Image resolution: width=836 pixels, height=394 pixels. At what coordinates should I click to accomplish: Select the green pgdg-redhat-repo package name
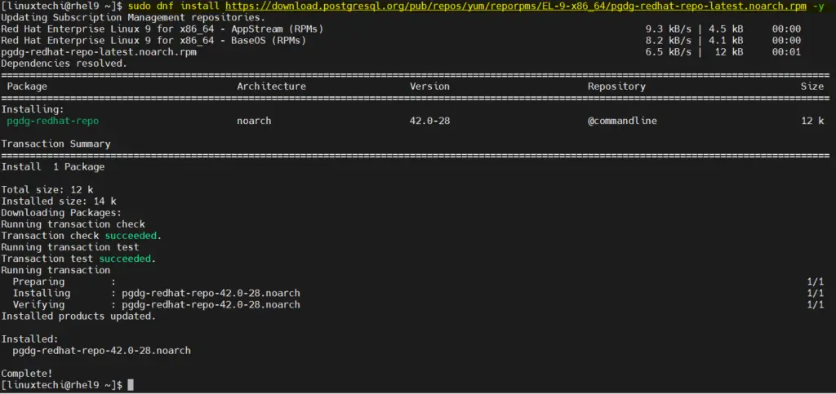click(53, 121)
